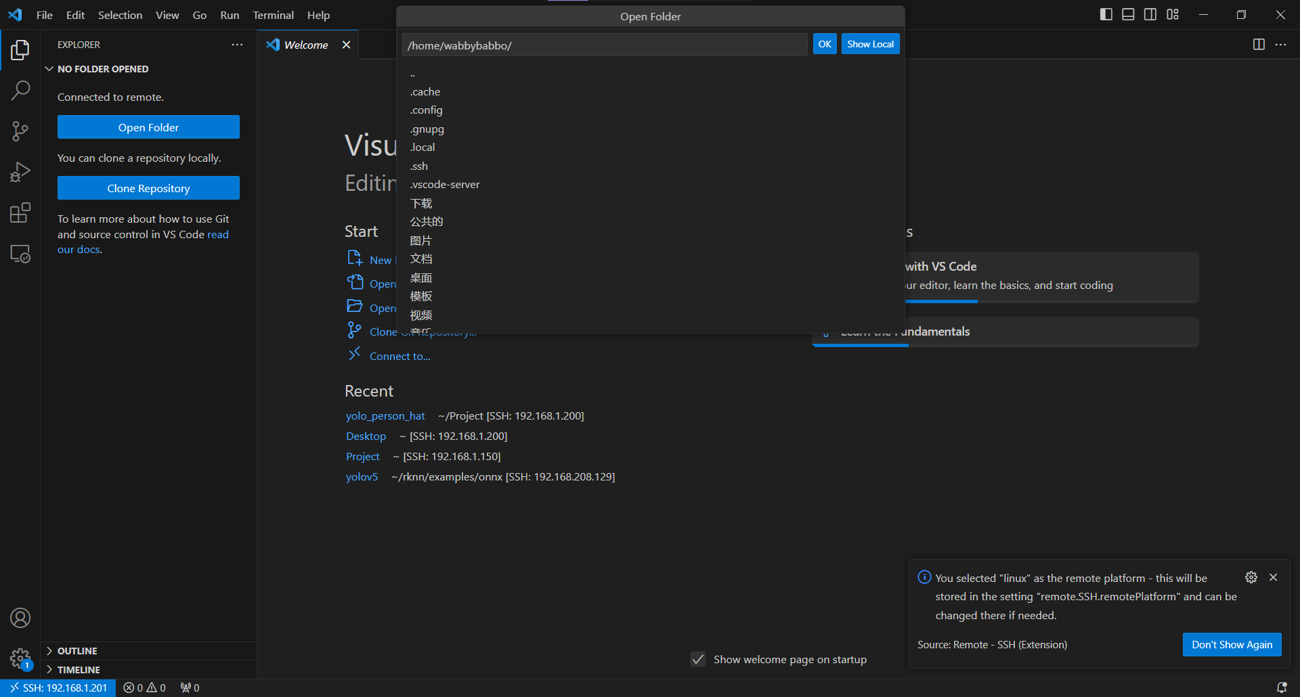The image size is (1300, 697).
Task: Open the Run menu
Action: tap(230, 15)
